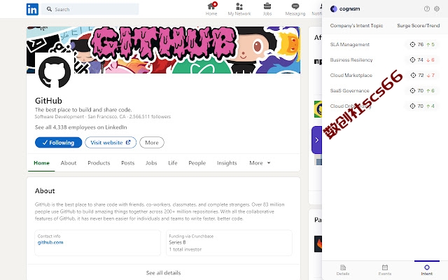Click the target icon beside SLA Management score
Viewport: 448px width, 280px height.
tap(412, 45)
